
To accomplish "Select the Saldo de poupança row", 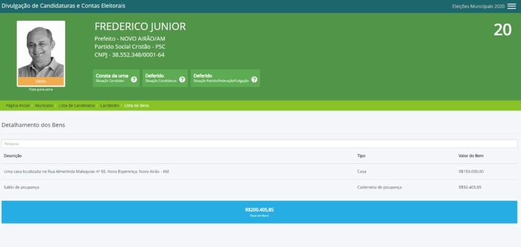I will coord(21,187).
